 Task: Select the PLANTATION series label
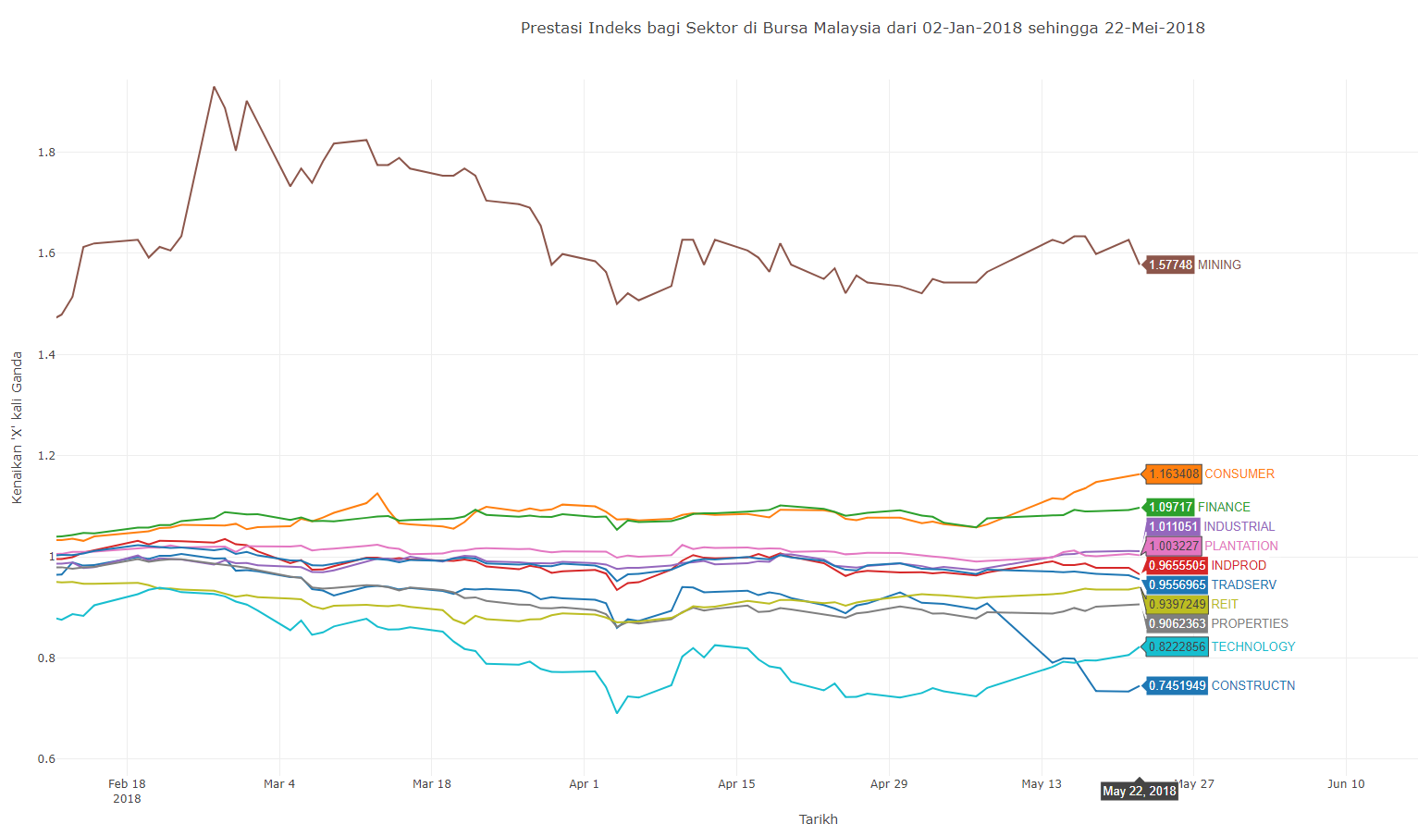(1240, 546)
